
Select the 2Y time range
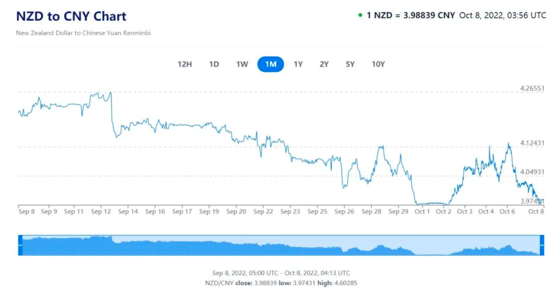point(324,64)
